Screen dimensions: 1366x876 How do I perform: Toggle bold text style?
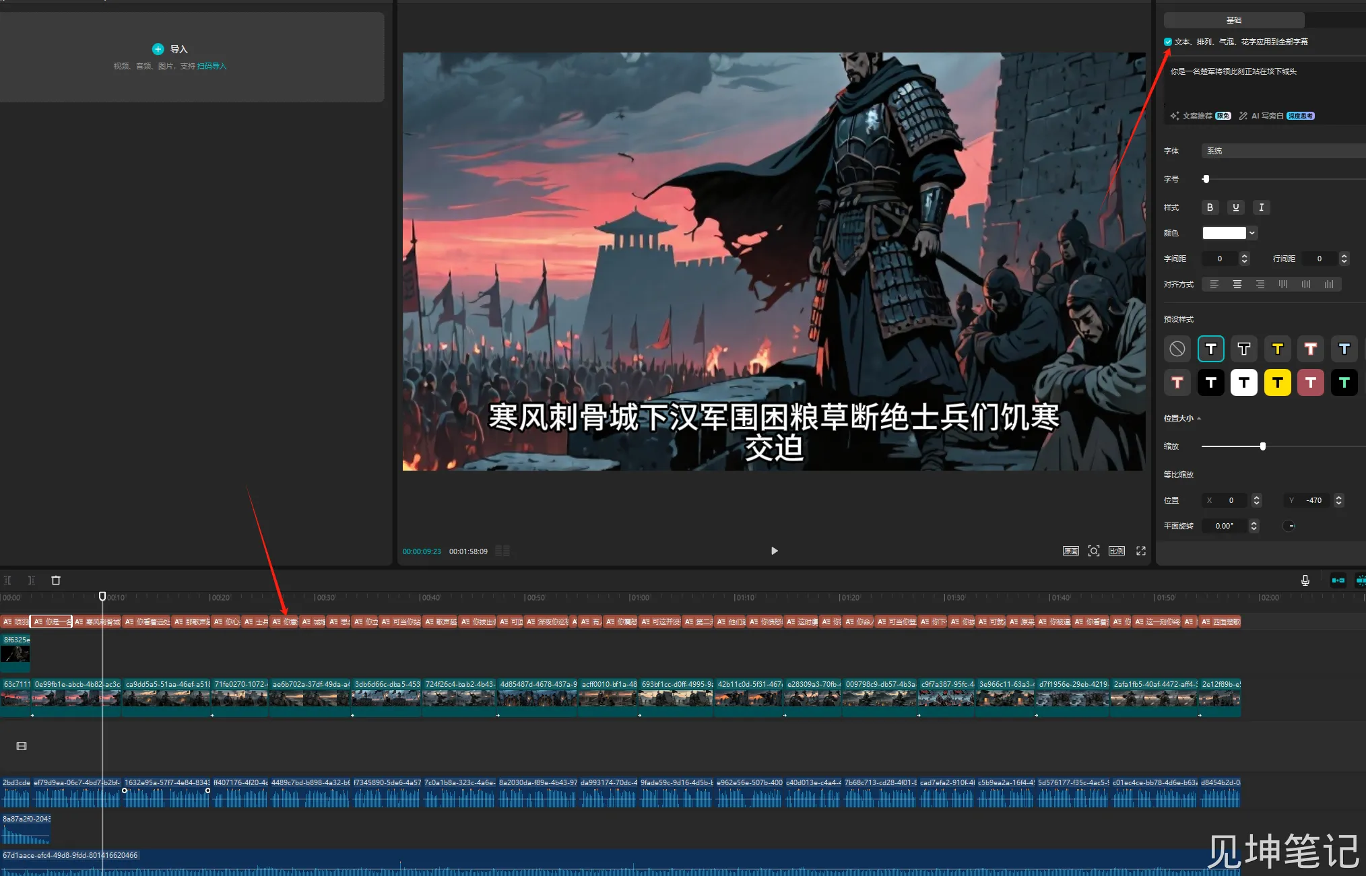(x=1210, y=207)
